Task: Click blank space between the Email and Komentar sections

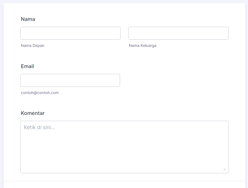Action: tap(124, 103)
